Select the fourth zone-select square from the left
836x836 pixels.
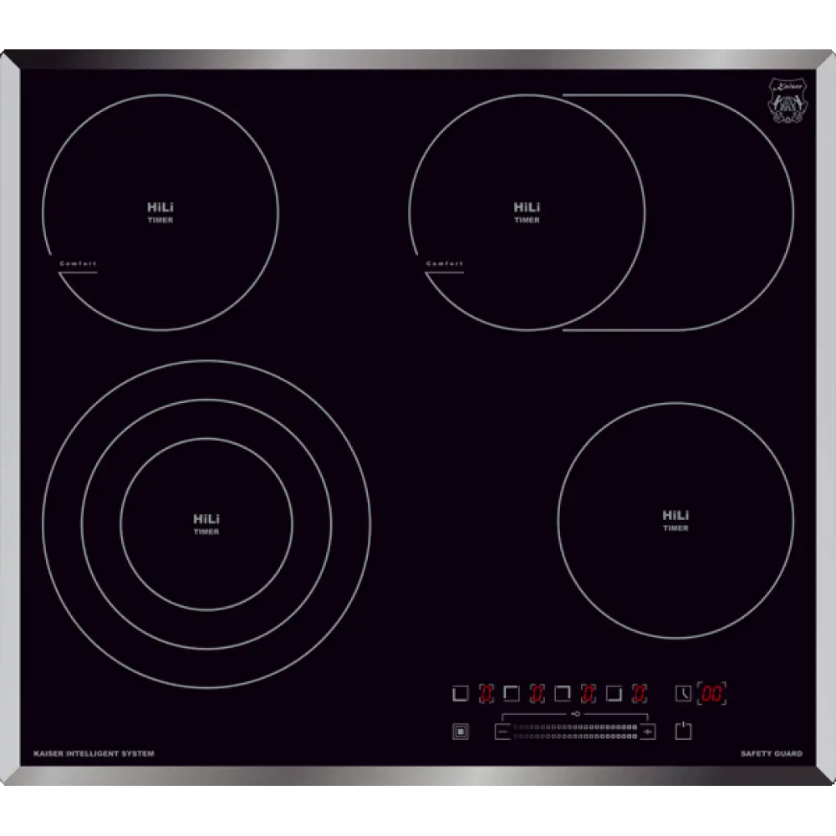point(614,693)
